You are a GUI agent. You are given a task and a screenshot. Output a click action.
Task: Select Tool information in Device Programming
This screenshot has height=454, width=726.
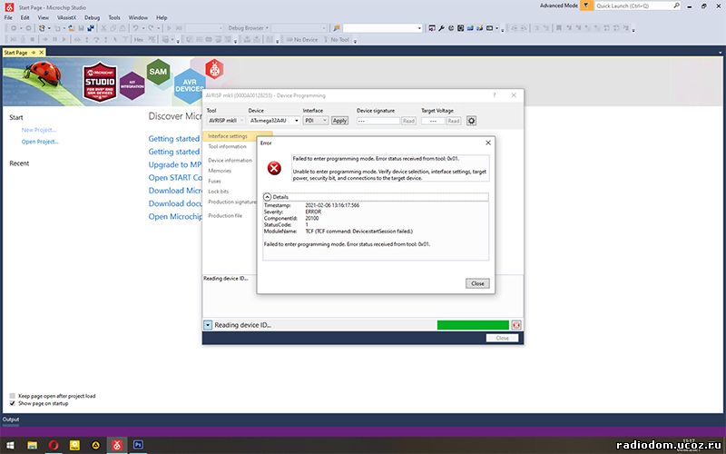[228, 146]
